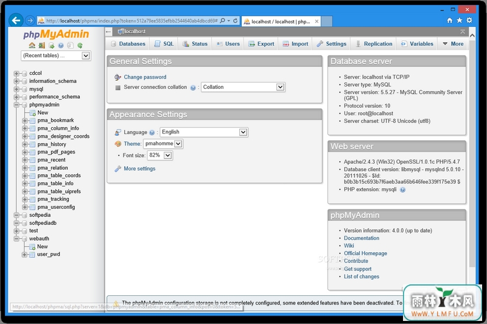Viewport: 487px width, 324px height.
Task: Click the page settings collapse icon at top right
Action: (x=463, y=32)
